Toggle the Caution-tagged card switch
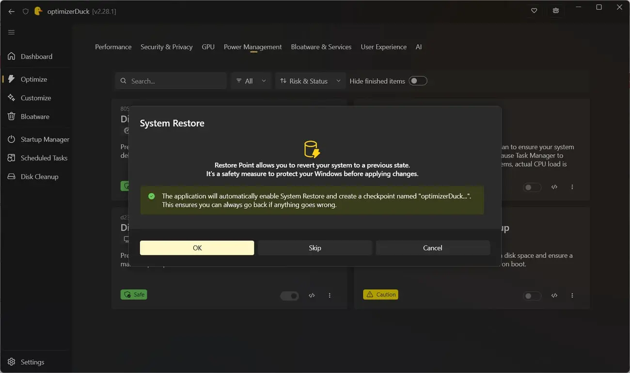The image size is (630, 373). coord(532,295)
